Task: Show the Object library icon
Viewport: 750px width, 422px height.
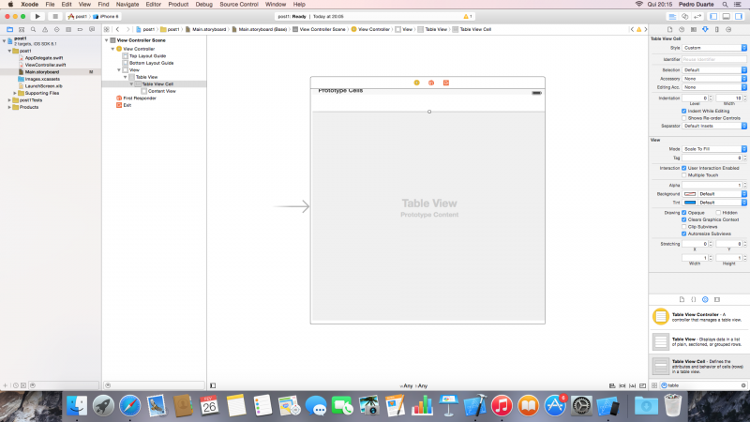Action: point(704,298)
